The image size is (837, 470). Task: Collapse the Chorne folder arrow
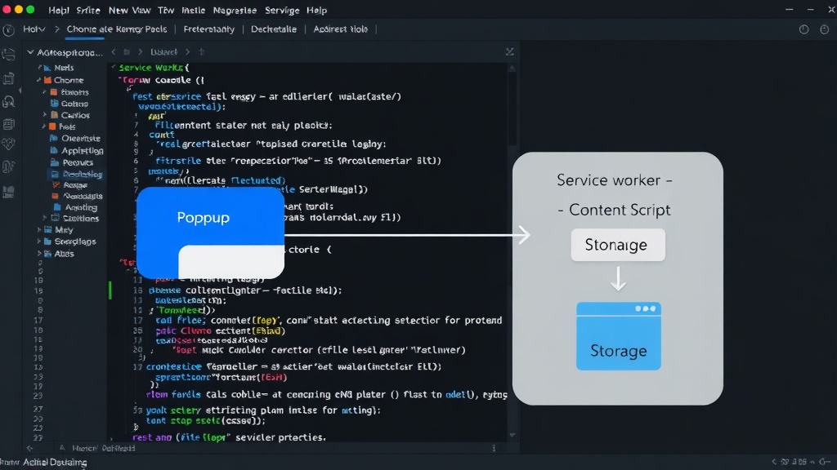39,80
